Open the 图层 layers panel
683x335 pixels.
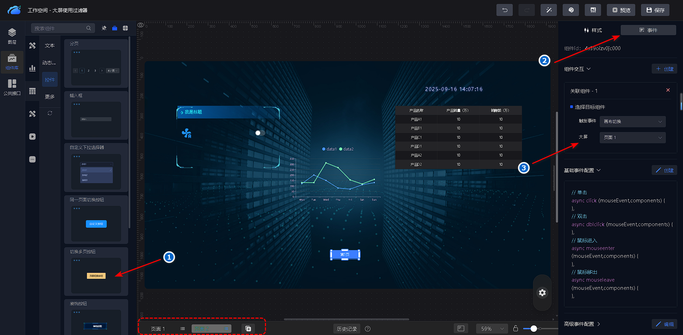pos(12,36)
